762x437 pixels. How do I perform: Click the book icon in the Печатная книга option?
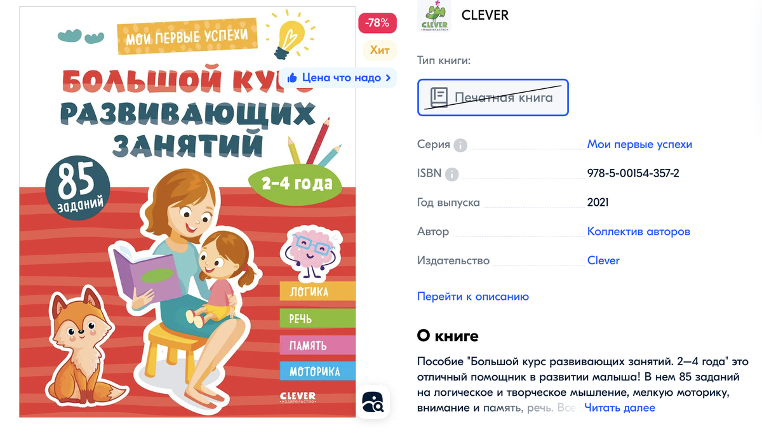pyautogui.click(x=439, y=97)
